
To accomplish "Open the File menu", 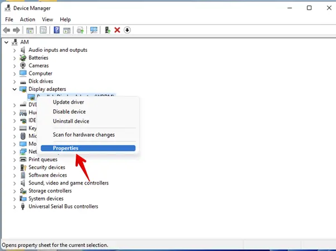I will (x=9, y=20).
